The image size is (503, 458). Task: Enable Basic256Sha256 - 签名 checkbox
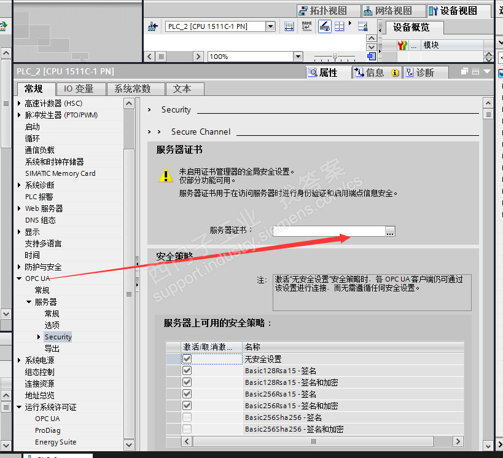(x=187, y=417)
